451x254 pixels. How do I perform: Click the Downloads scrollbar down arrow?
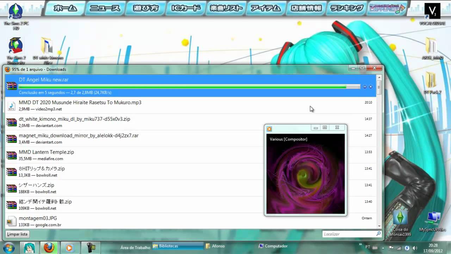pyautogui.click(x=379, y=226)
